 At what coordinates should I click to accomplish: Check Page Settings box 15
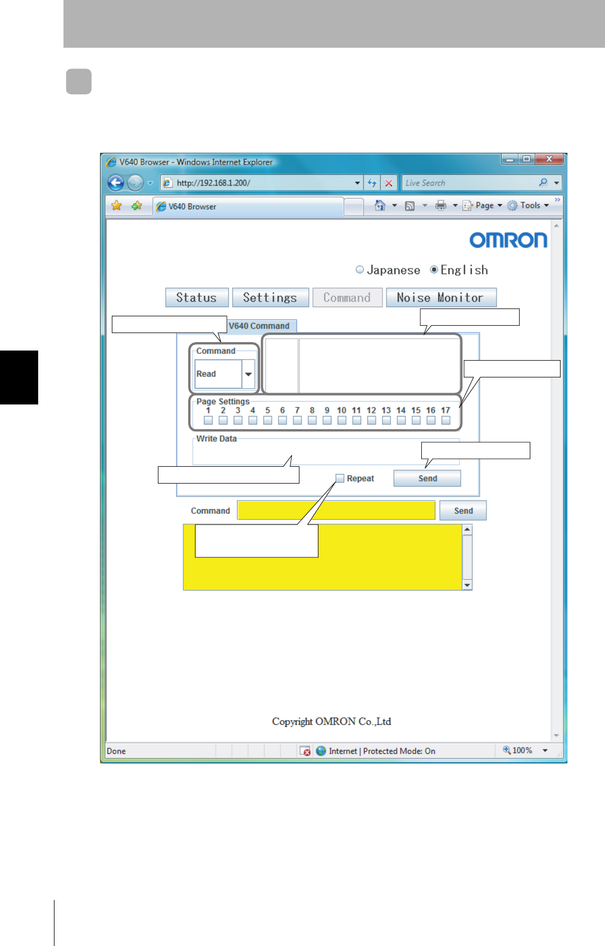pyautogui.click(x=416, y=420)
